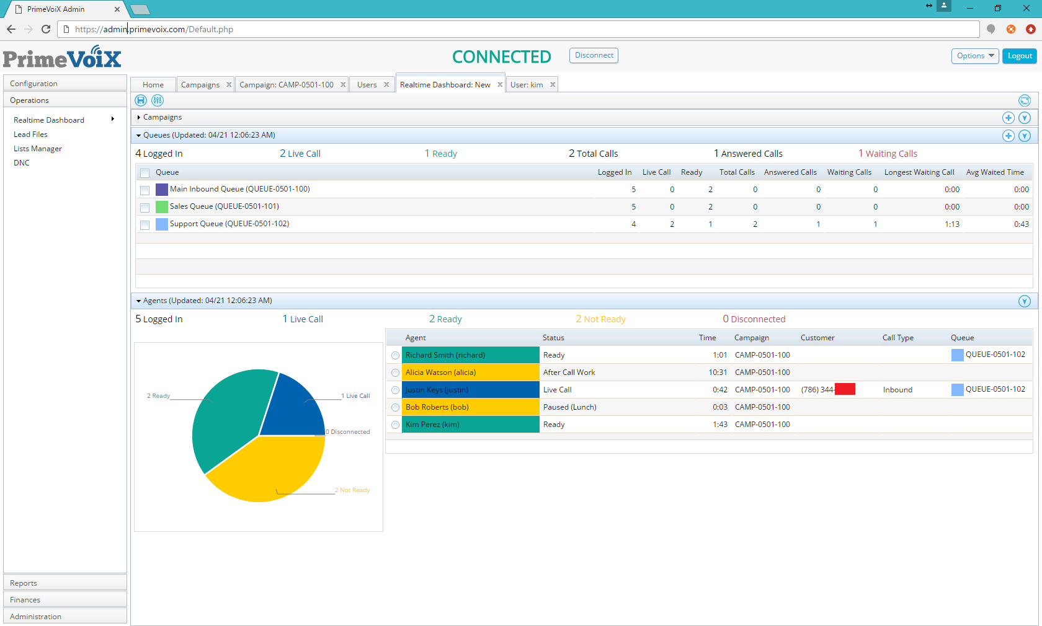Close the User: kim tab
Screen dimensions: 1042x626
pyautogui.click(x=553, y=85)
